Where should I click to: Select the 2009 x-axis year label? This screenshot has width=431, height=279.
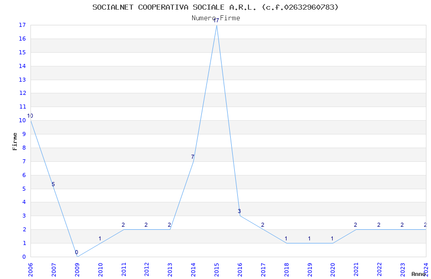tap(77, 270)
